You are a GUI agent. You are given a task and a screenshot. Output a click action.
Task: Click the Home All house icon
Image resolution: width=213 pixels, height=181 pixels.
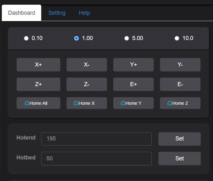tap(27, 103)
